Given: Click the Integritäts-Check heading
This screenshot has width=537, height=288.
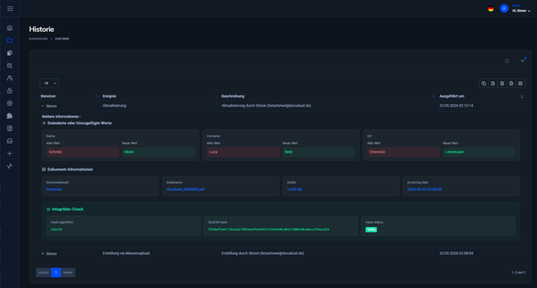Looking at the screenshot, I should [x=68, y=209].
